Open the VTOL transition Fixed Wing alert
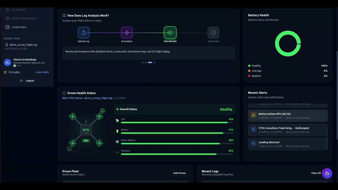Image resolution: width=338 pixels, height=190 pixels. (288, 130)
